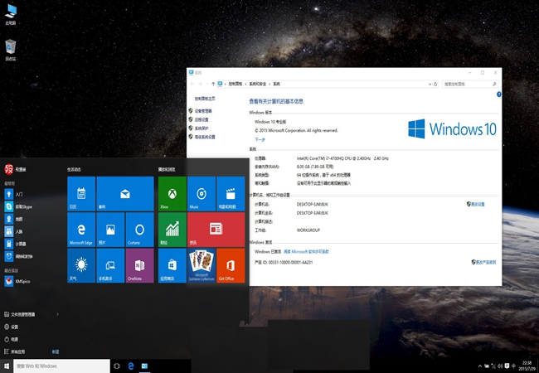Open Advanced system settings link
Viewport: 539px width, 373px height.
coord(205,137)
